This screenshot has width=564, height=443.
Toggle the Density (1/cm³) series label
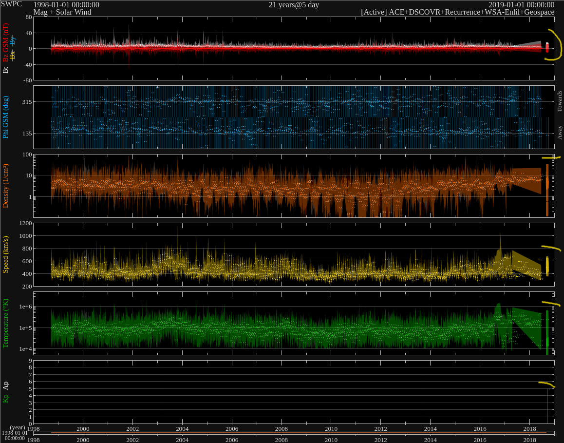tap(5, 186)
